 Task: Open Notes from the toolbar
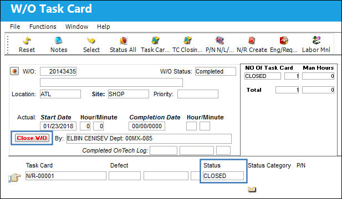coord(59,41)
